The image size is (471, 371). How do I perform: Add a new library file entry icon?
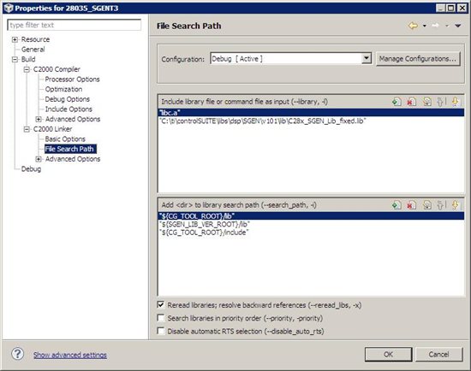tap(396, 102)
